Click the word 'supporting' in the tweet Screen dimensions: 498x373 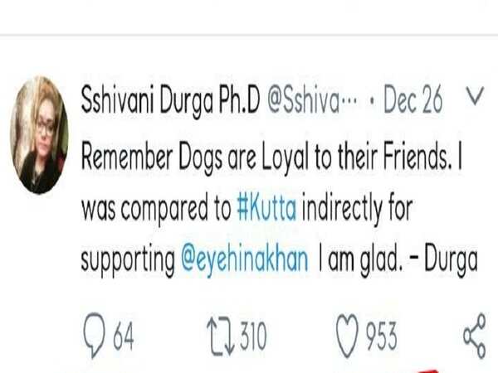128,260
